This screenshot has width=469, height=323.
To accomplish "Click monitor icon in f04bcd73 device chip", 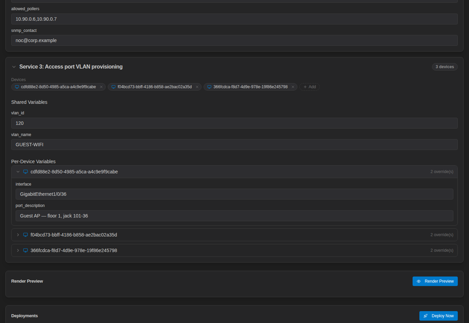I will click(114, 87).
